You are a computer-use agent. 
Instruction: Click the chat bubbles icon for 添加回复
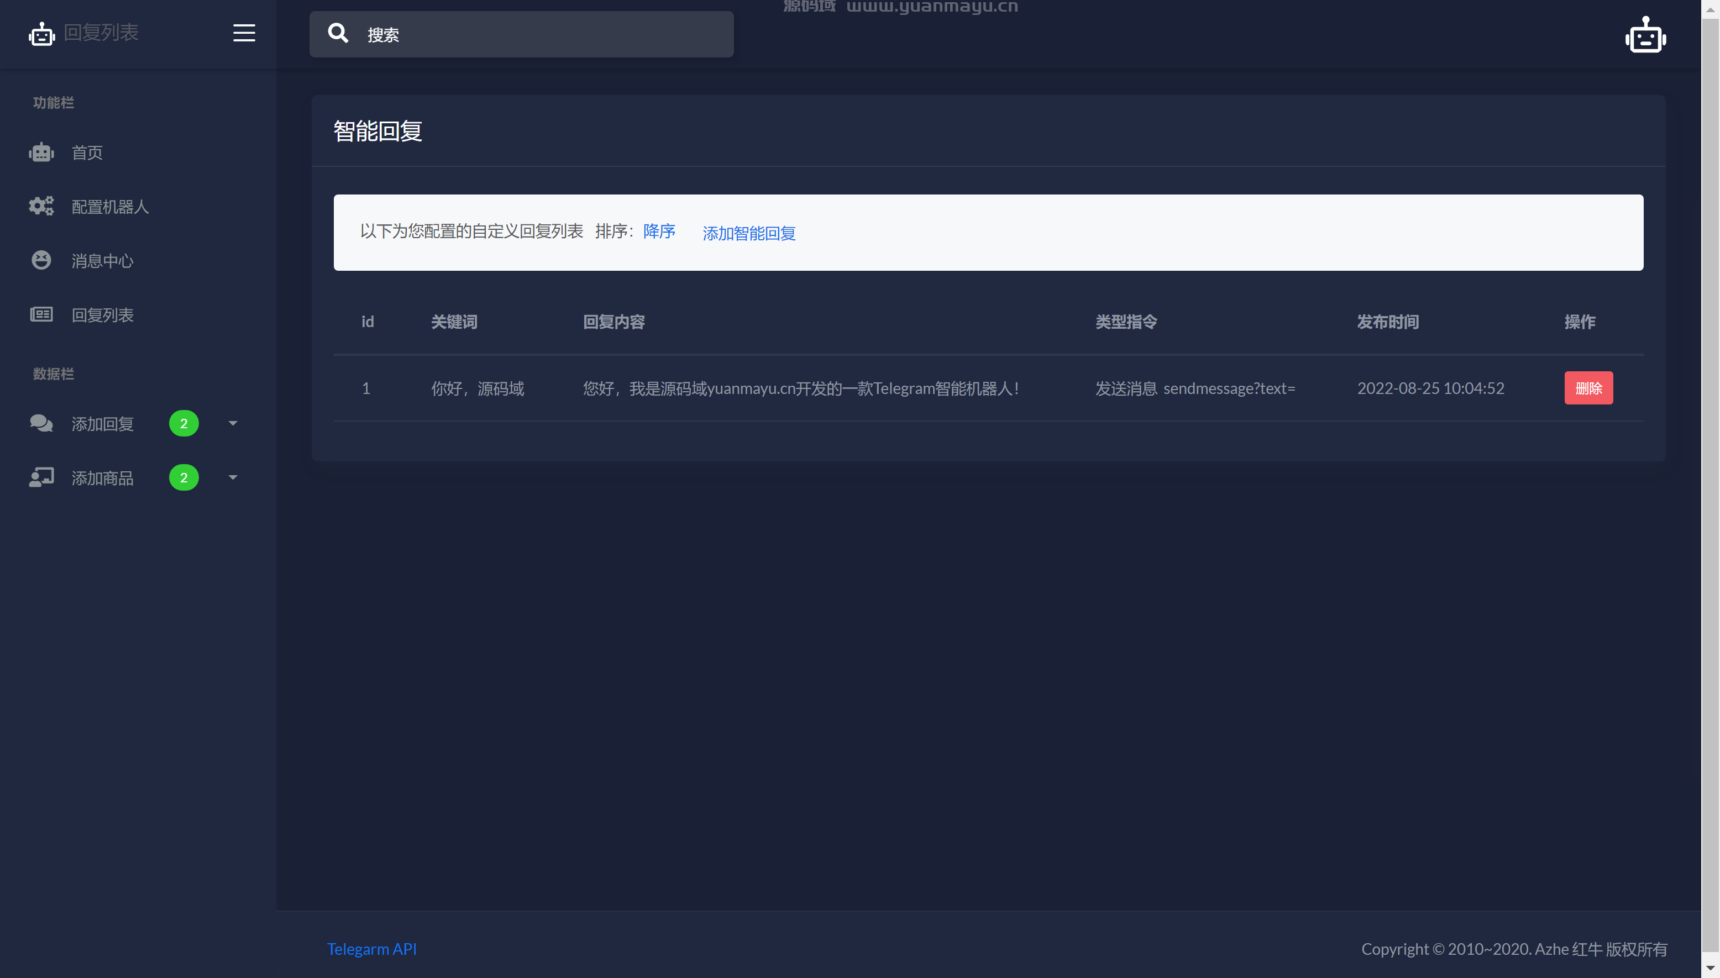(41, 423)
